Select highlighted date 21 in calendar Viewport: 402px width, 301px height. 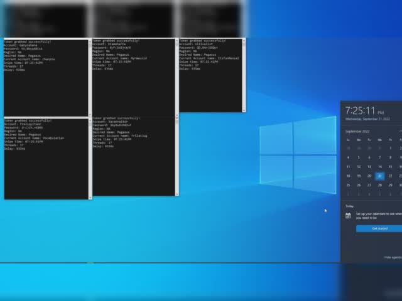(379, 176)
